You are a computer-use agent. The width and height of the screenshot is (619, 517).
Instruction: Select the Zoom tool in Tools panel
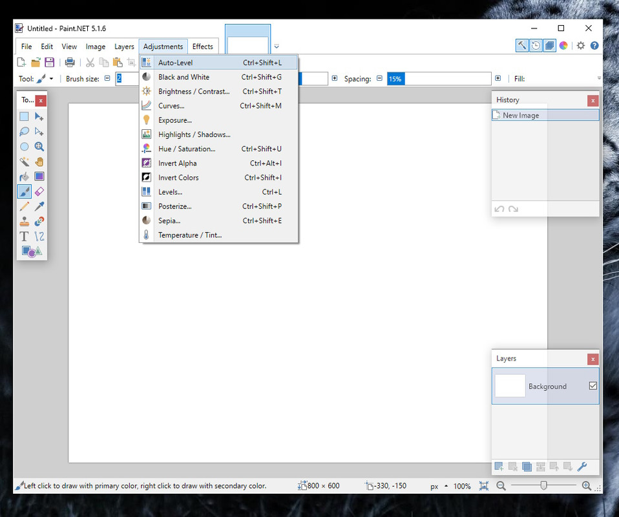[x=39, y=147]
